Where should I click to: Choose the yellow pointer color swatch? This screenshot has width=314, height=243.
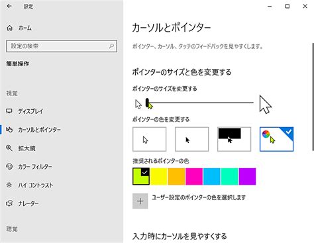(158, 176)
